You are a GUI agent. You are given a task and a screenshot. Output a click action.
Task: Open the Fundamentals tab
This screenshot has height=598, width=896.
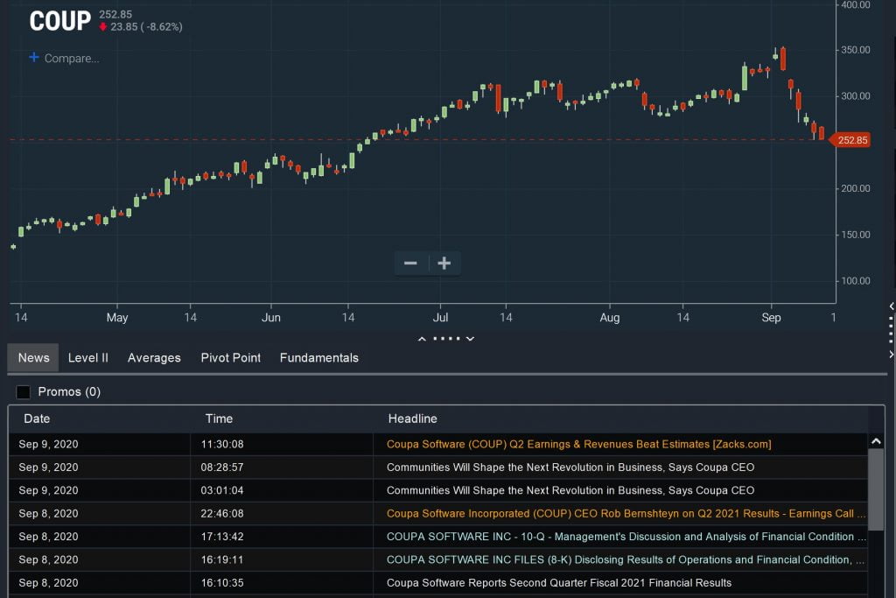click(x=318, y=357)
